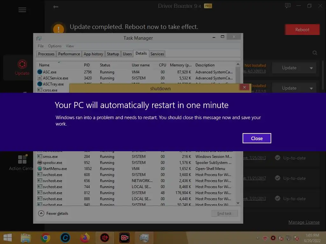Image resolution: width=326 pixels, height=244 pixels.
Task: Expand second Update button dropdown arrow
Action: point(311,88)
